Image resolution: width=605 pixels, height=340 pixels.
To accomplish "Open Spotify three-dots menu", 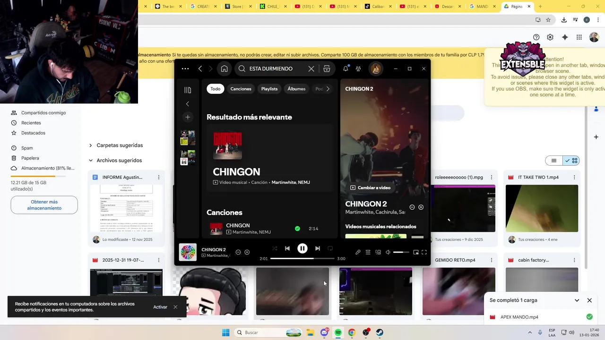I will [x=185, y=68].
